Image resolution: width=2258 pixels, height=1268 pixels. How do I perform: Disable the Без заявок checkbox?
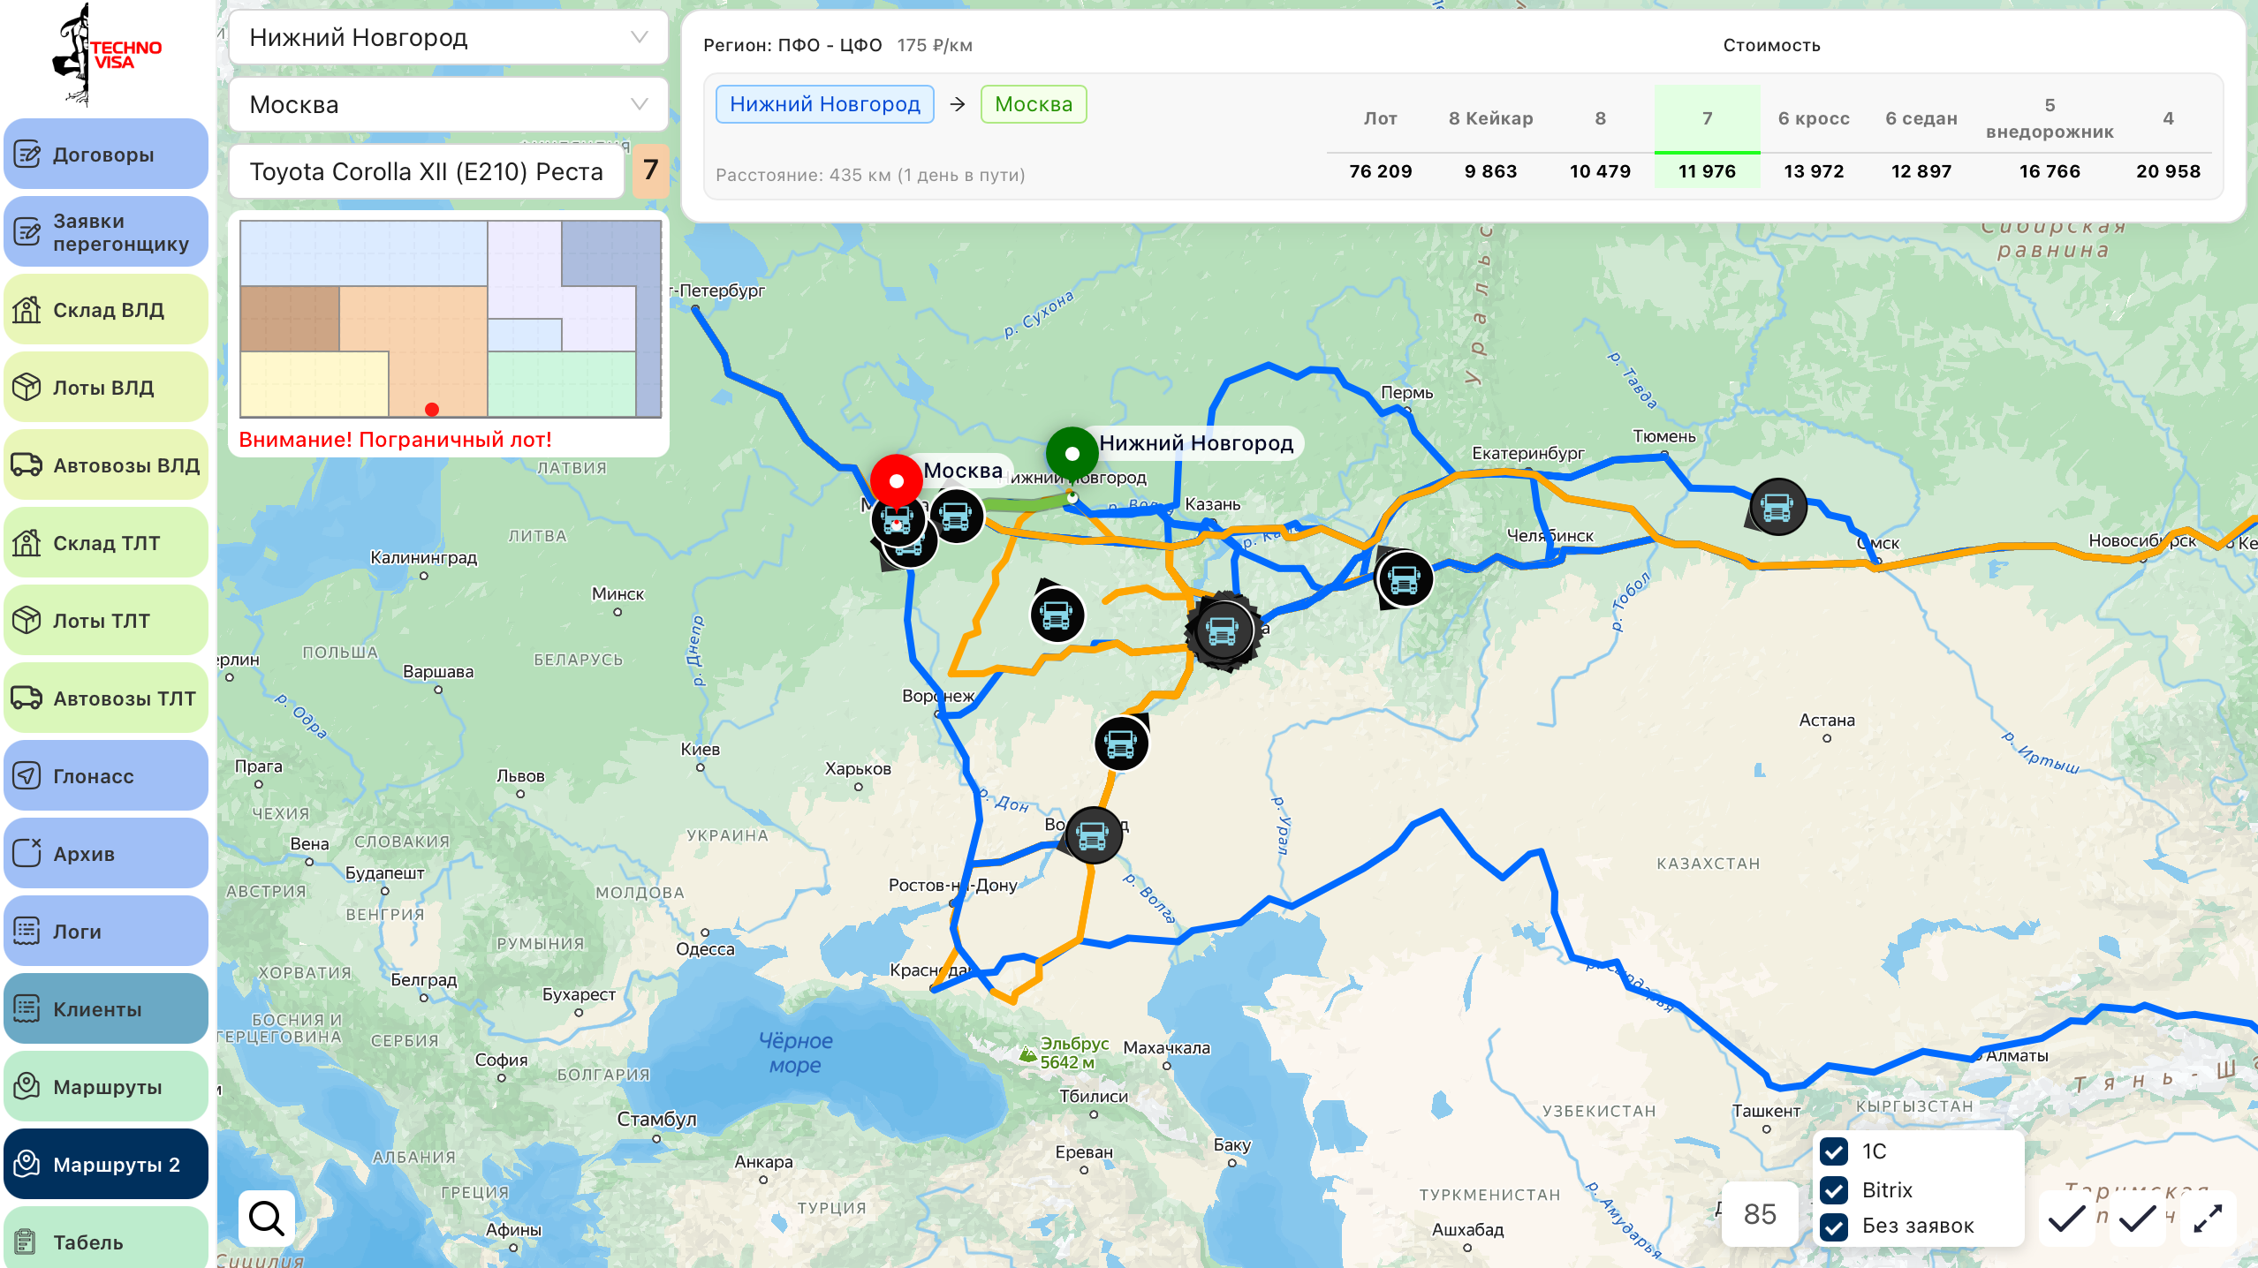coord(1834,1226)
